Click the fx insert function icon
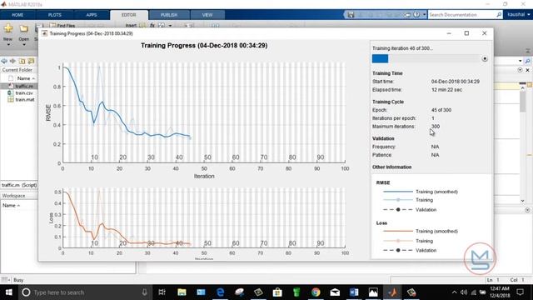This screenshot has height=300, width=533. [152, 26]
